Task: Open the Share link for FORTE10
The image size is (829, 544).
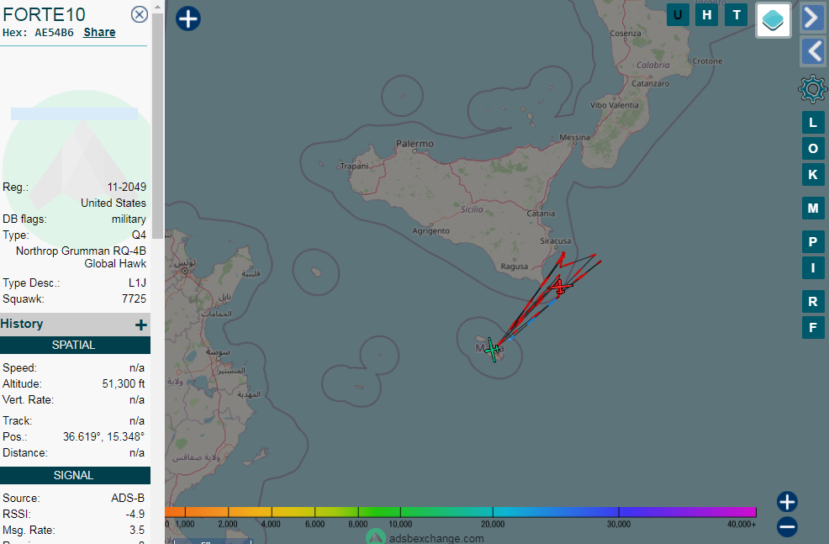Action: click(99, 32)
